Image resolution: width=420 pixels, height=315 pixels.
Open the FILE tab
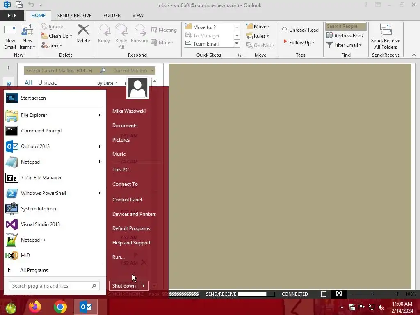pos(12,16)
